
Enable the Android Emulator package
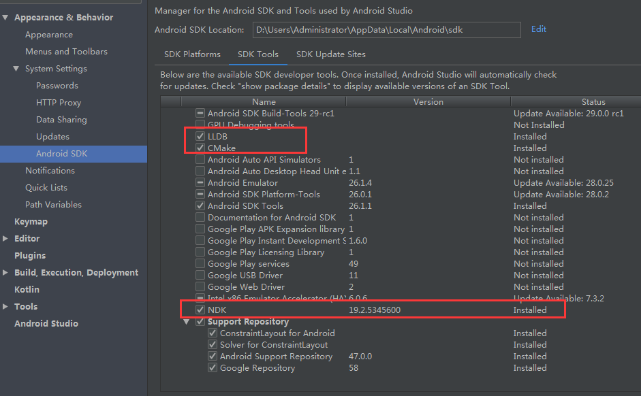click(x=200, y=182)
